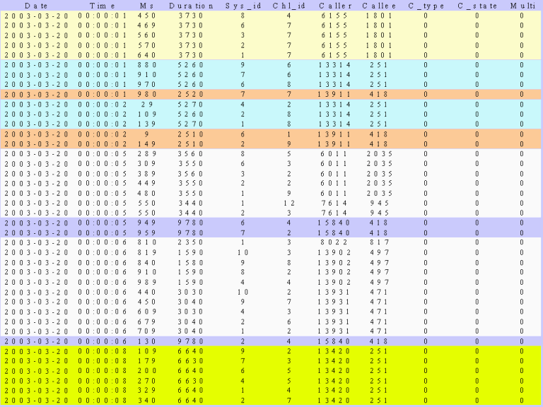Click the C_state column header

[477, 5]
